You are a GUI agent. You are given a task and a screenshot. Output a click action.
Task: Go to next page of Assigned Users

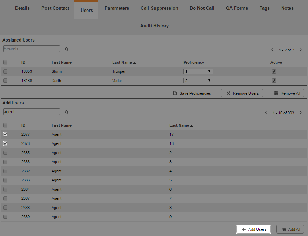click(x=301, y=50)
